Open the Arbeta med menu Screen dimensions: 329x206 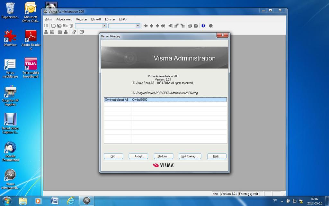tap(64, 19)
